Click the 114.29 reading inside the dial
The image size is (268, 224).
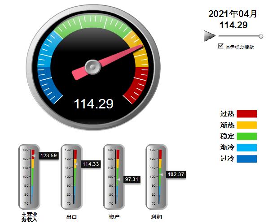point(94,103)
